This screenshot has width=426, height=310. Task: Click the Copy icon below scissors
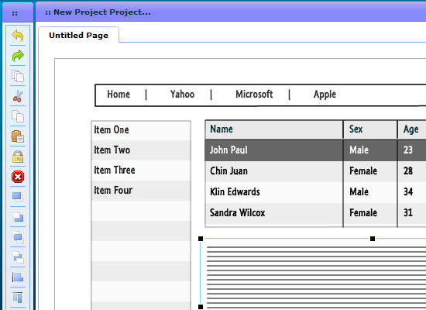(x=18, y=116)
